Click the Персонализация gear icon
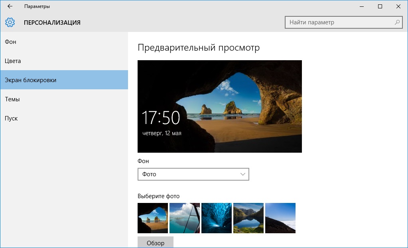The height and width of the screenshot is (248, 408). pos(10,22)
